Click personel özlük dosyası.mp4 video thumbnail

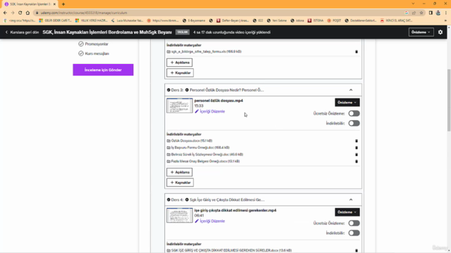coord(180,106)
